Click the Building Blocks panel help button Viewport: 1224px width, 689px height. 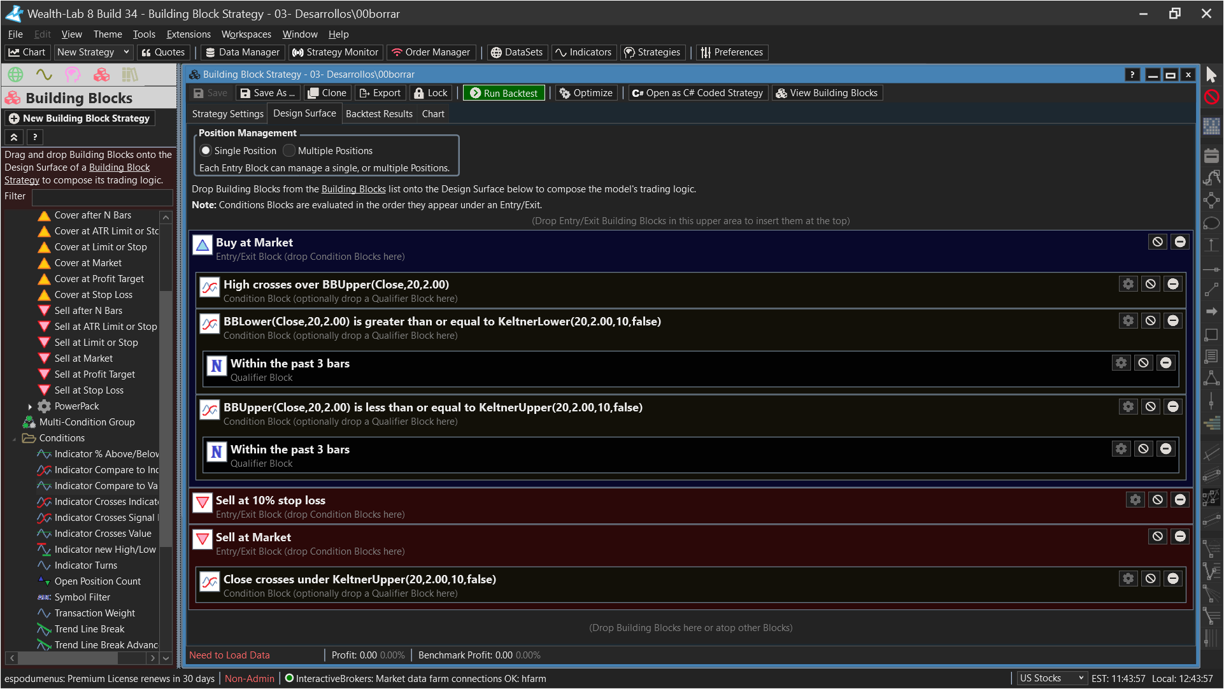(35, 137)
